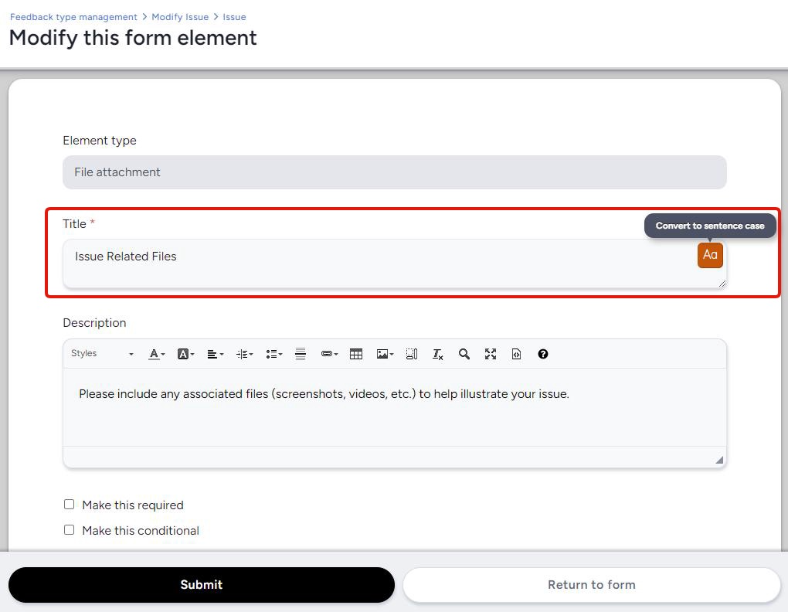The height and width of the screenshot is (612, 788).
Task: Click the editor help question mark icon
Action: click(543, 354)
